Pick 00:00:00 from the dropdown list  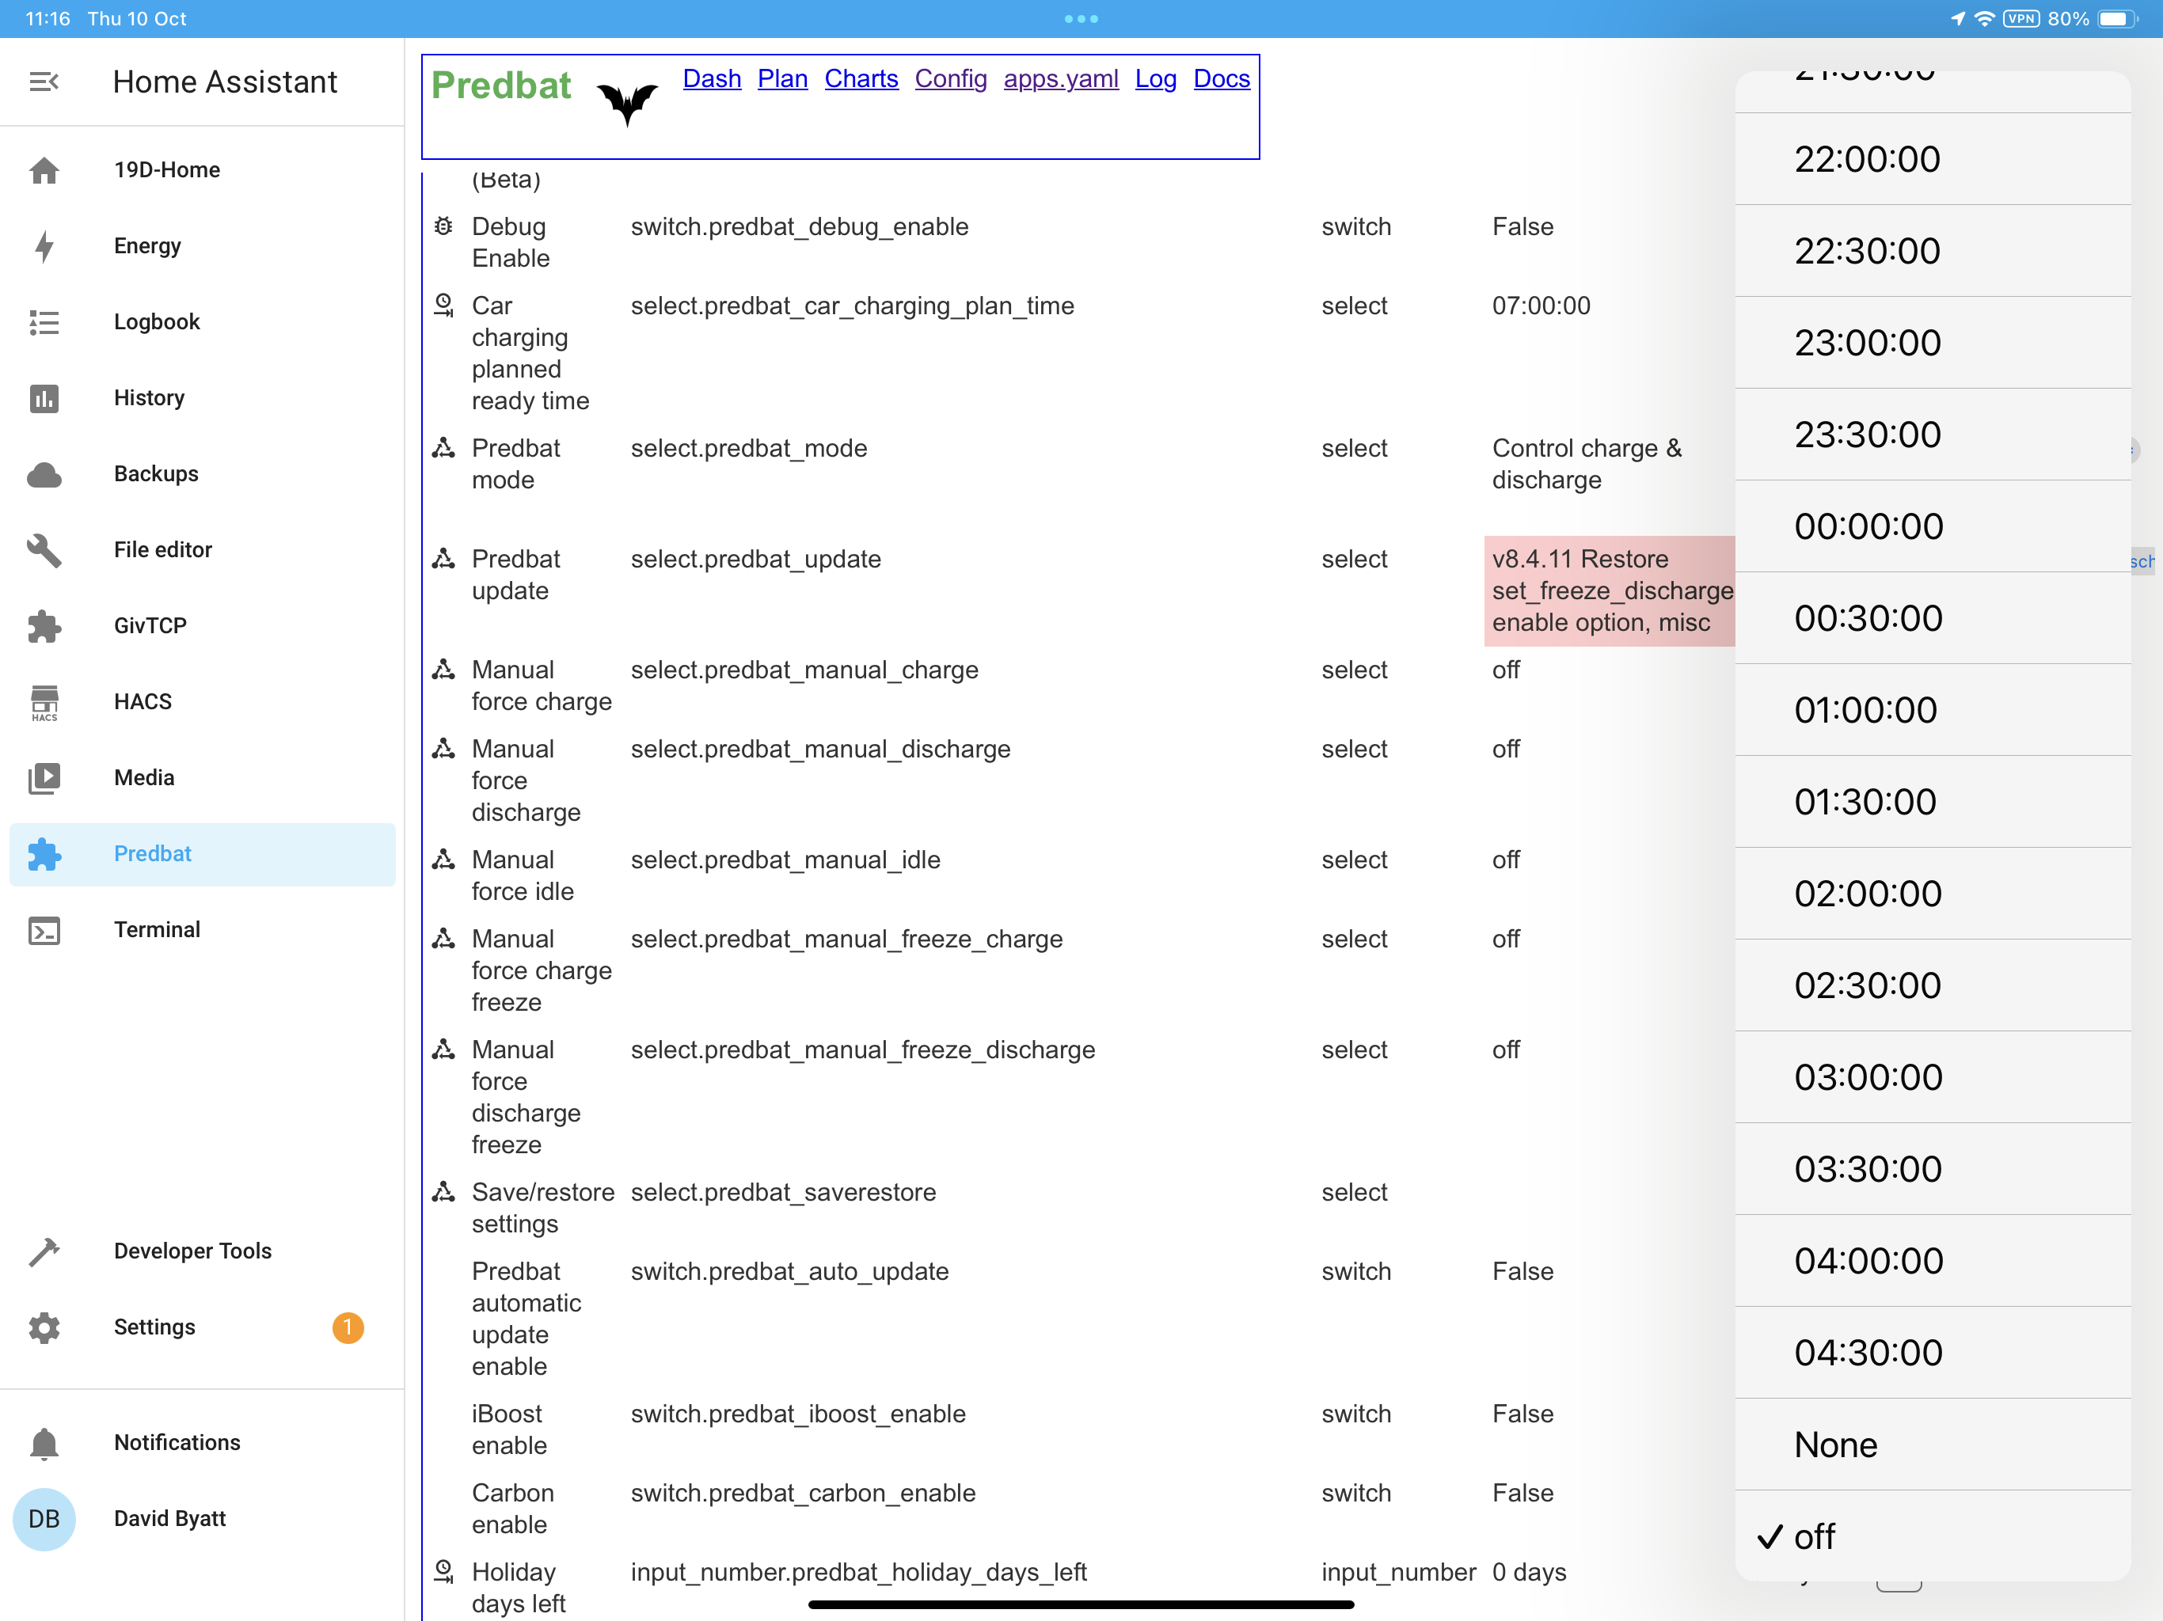coord(1933,526)
